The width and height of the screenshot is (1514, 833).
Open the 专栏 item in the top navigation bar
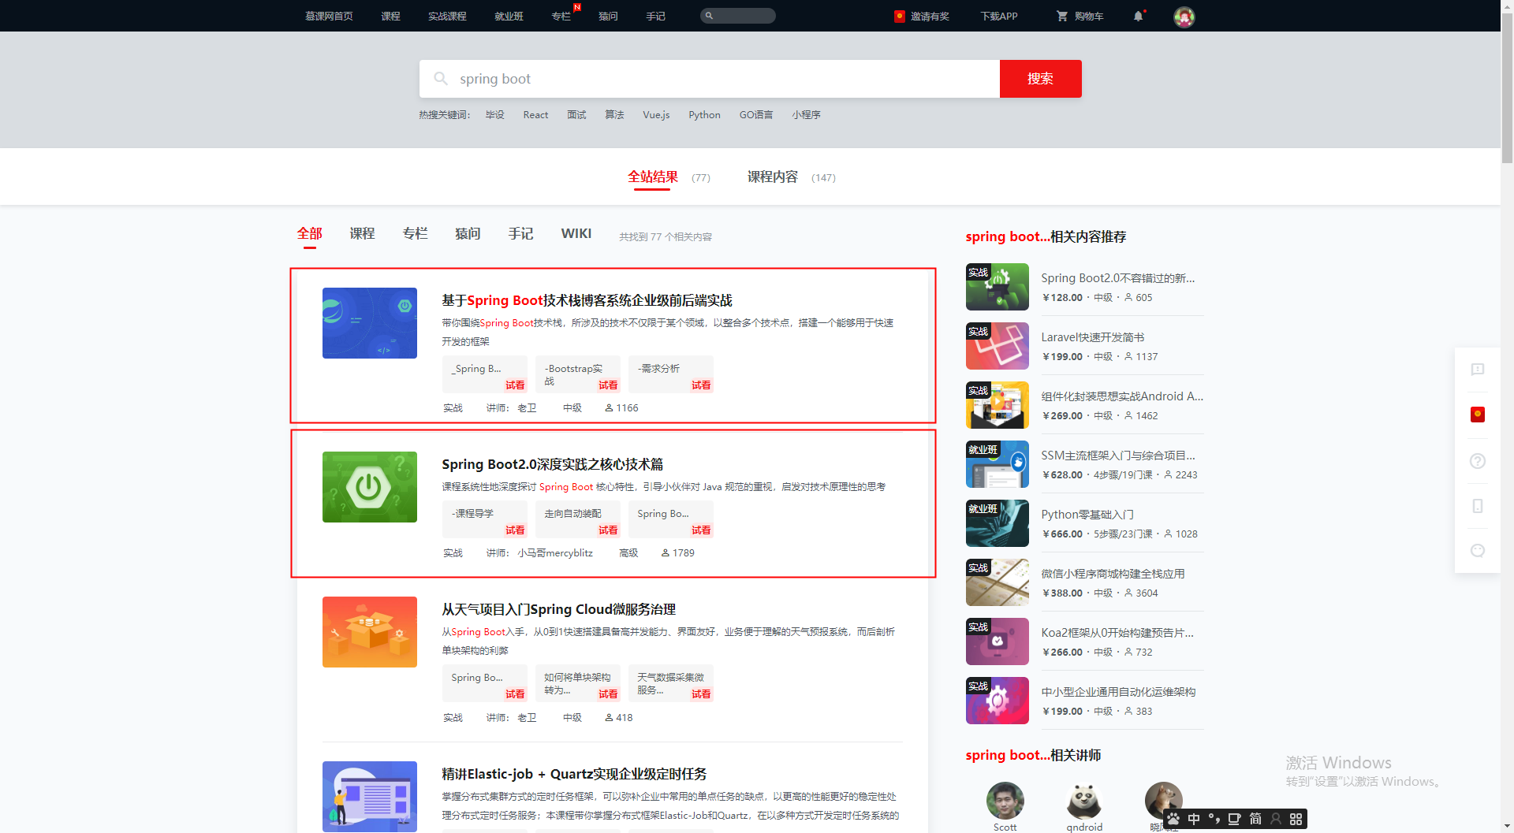pos(561,16)
